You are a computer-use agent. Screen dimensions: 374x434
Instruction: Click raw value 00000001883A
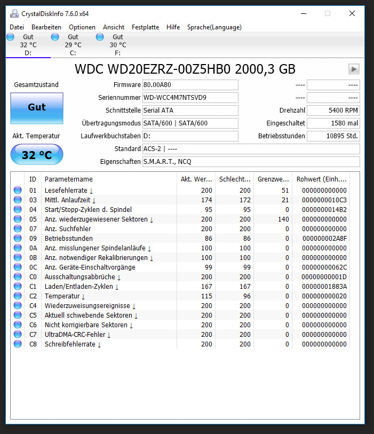tap(324, 286)
